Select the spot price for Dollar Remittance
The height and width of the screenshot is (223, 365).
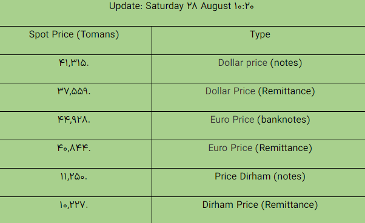click(74, 91)
